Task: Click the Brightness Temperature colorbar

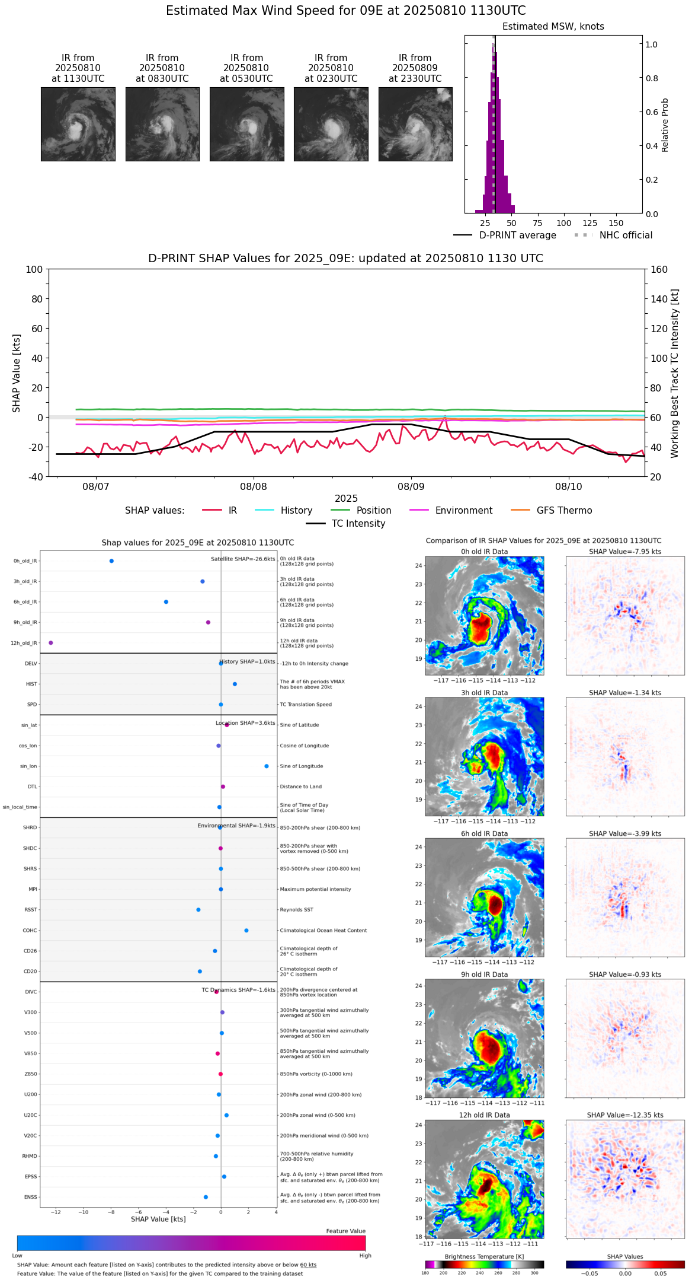Action: 485,1264
